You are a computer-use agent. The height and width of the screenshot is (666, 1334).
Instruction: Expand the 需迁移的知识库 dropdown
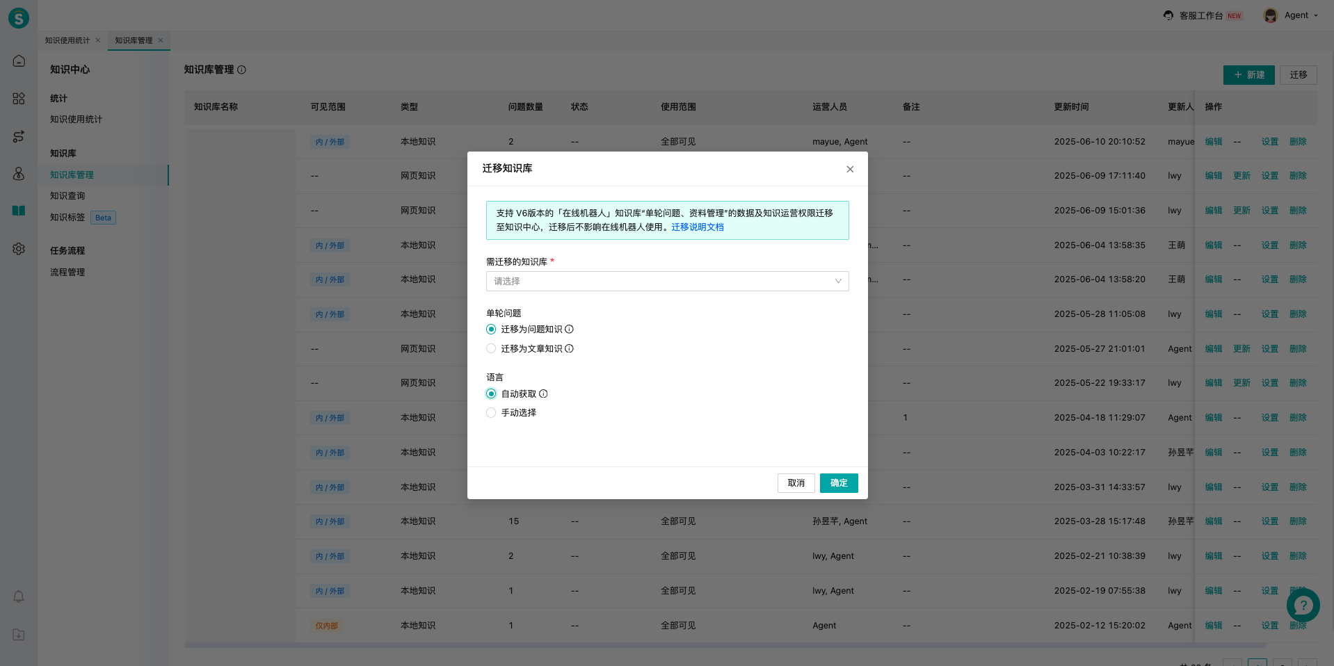(667, 282)
